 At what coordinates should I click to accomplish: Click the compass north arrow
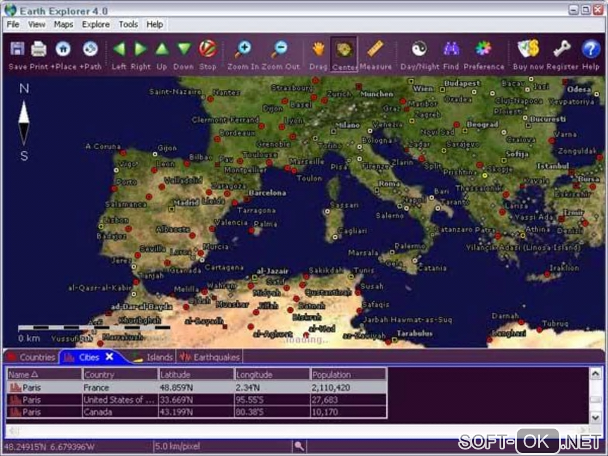point(24,111)
